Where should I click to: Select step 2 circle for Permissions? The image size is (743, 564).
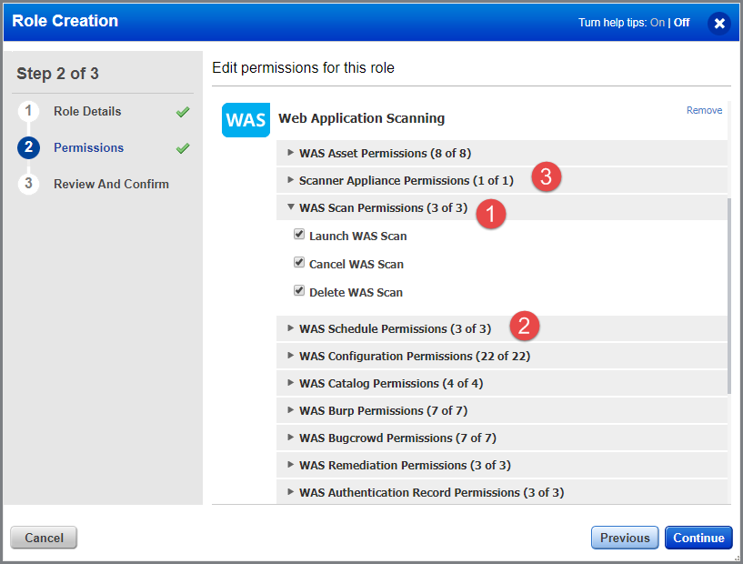coord(29,147)
